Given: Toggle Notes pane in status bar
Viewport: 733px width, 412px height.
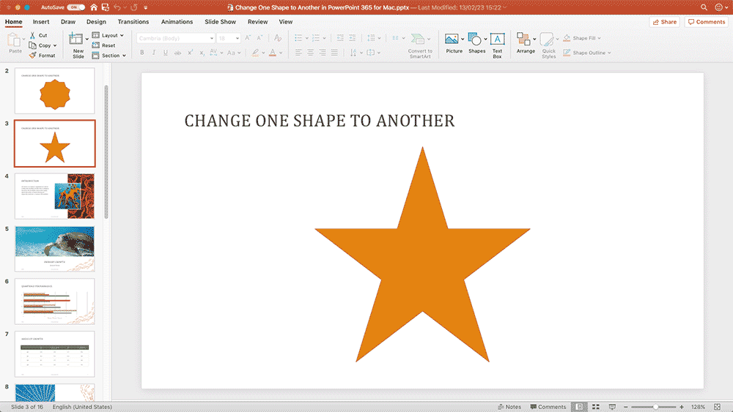Looking at the screenshot, I should pos(509,407).
